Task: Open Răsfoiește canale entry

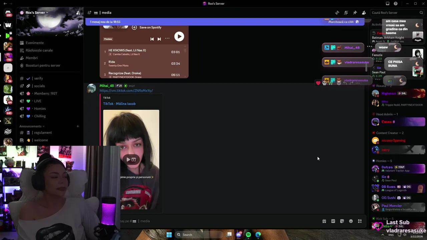Action: coord(39,50)
